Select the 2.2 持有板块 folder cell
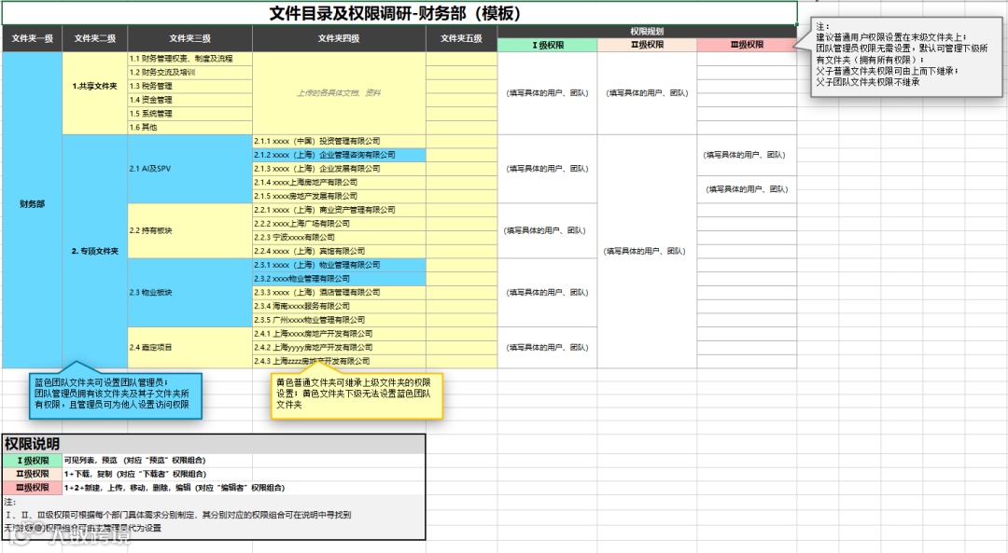 189,230
